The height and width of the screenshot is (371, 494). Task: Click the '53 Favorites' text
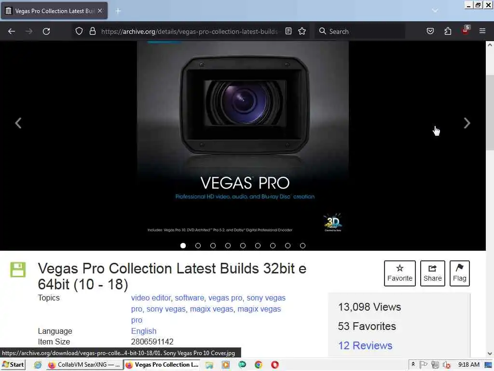point(367,326)
